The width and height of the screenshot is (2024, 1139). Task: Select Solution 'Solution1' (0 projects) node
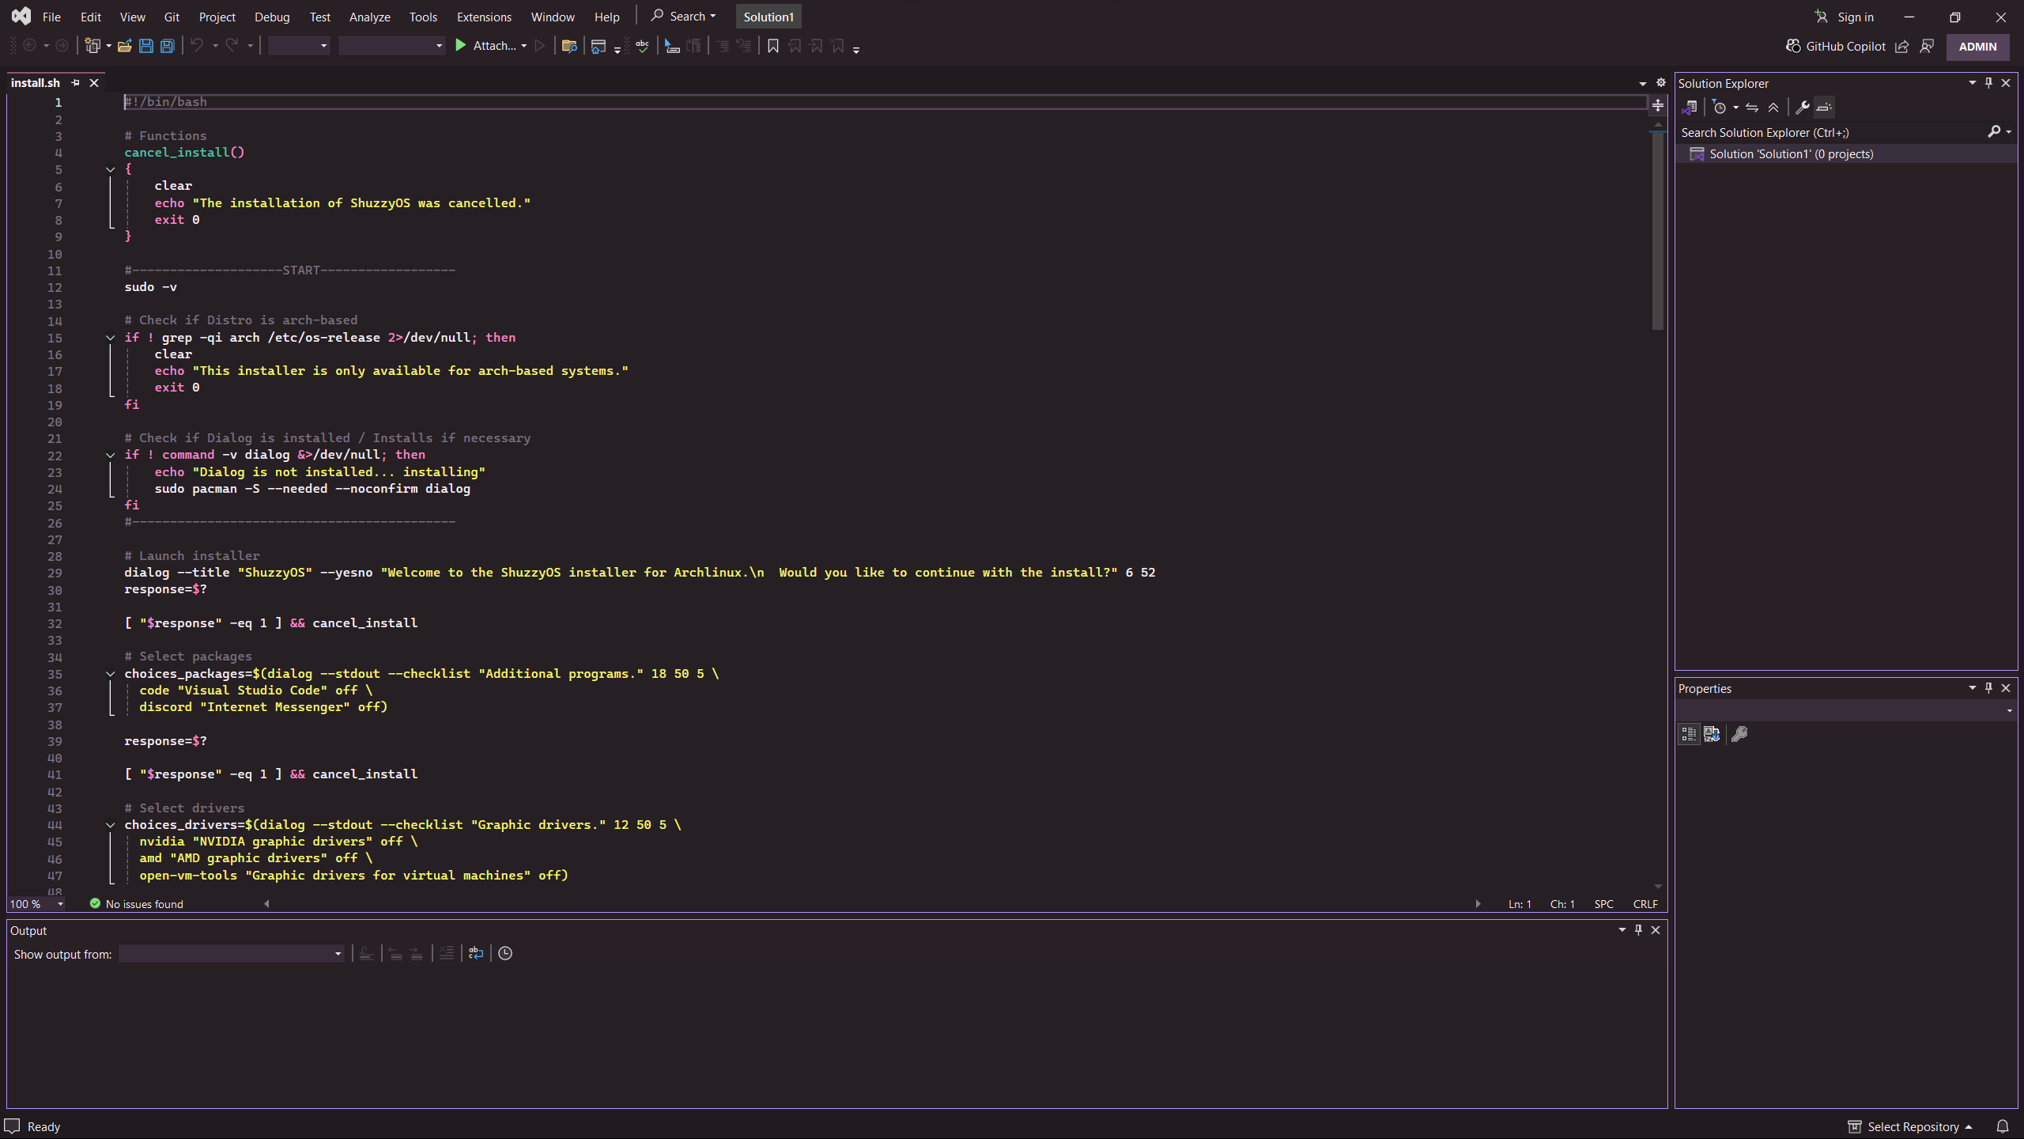(x=1791, y=154)
